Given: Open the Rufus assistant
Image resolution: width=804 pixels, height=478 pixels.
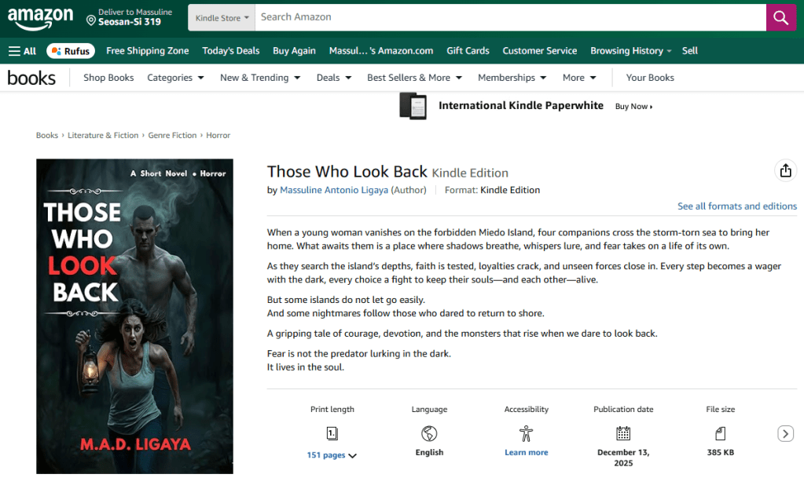Looking at the screenshot, I should (71, 51).
